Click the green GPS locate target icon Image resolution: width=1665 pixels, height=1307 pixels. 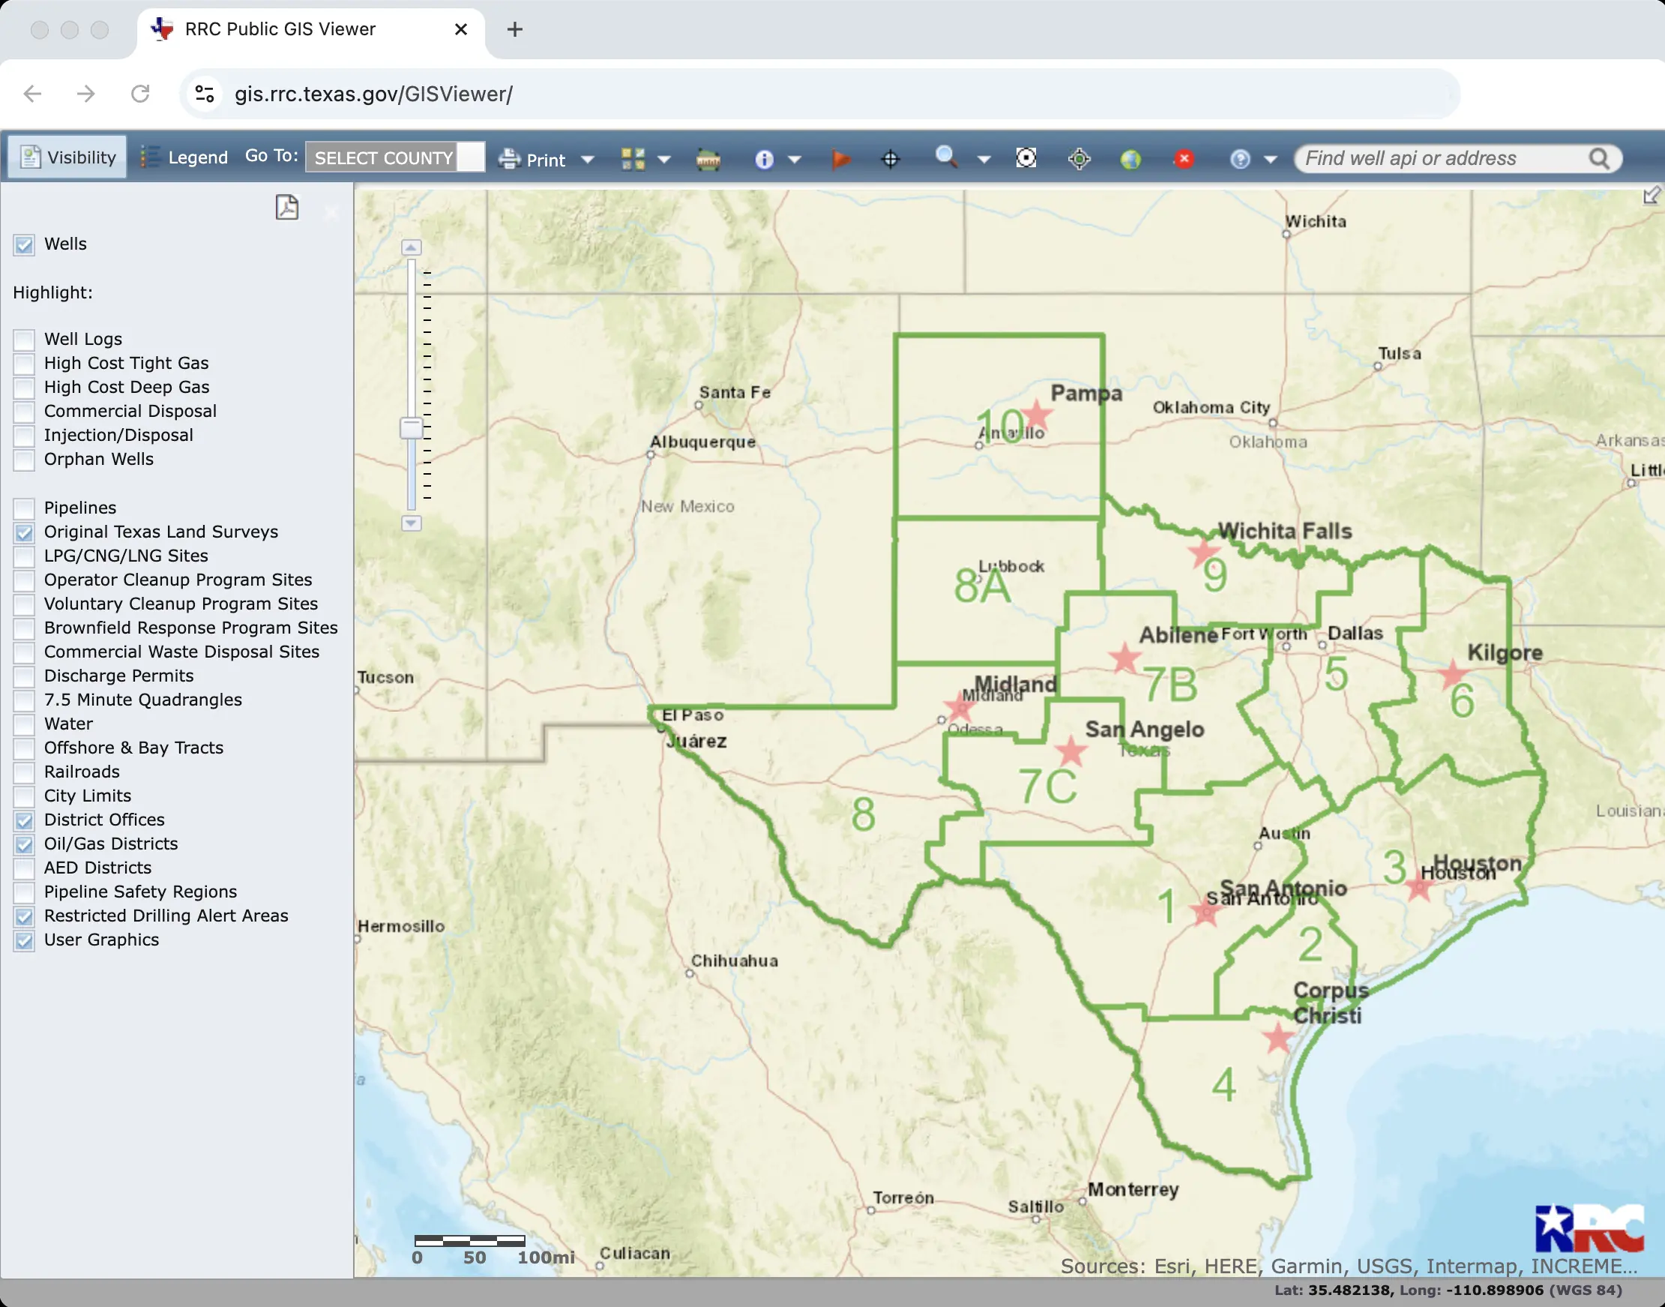1080,159
